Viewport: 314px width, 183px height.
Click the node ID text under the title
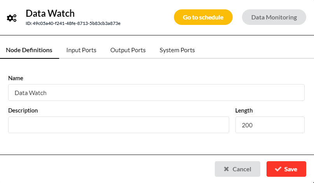(x=73, y=23)
